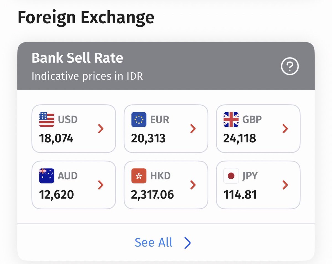The width and height of the screenshot is (332, 264).
Task: Click the Bank Sell Rate header title
Action: tap(77, 58)
